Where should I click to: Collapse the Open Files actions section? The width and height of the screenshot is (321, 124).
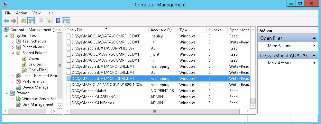pos(314,38)
